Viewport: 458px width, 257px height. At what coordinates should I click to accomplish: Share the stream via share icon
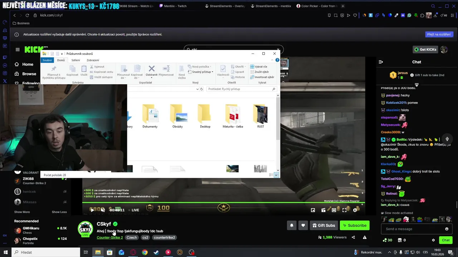click(353, 237)
